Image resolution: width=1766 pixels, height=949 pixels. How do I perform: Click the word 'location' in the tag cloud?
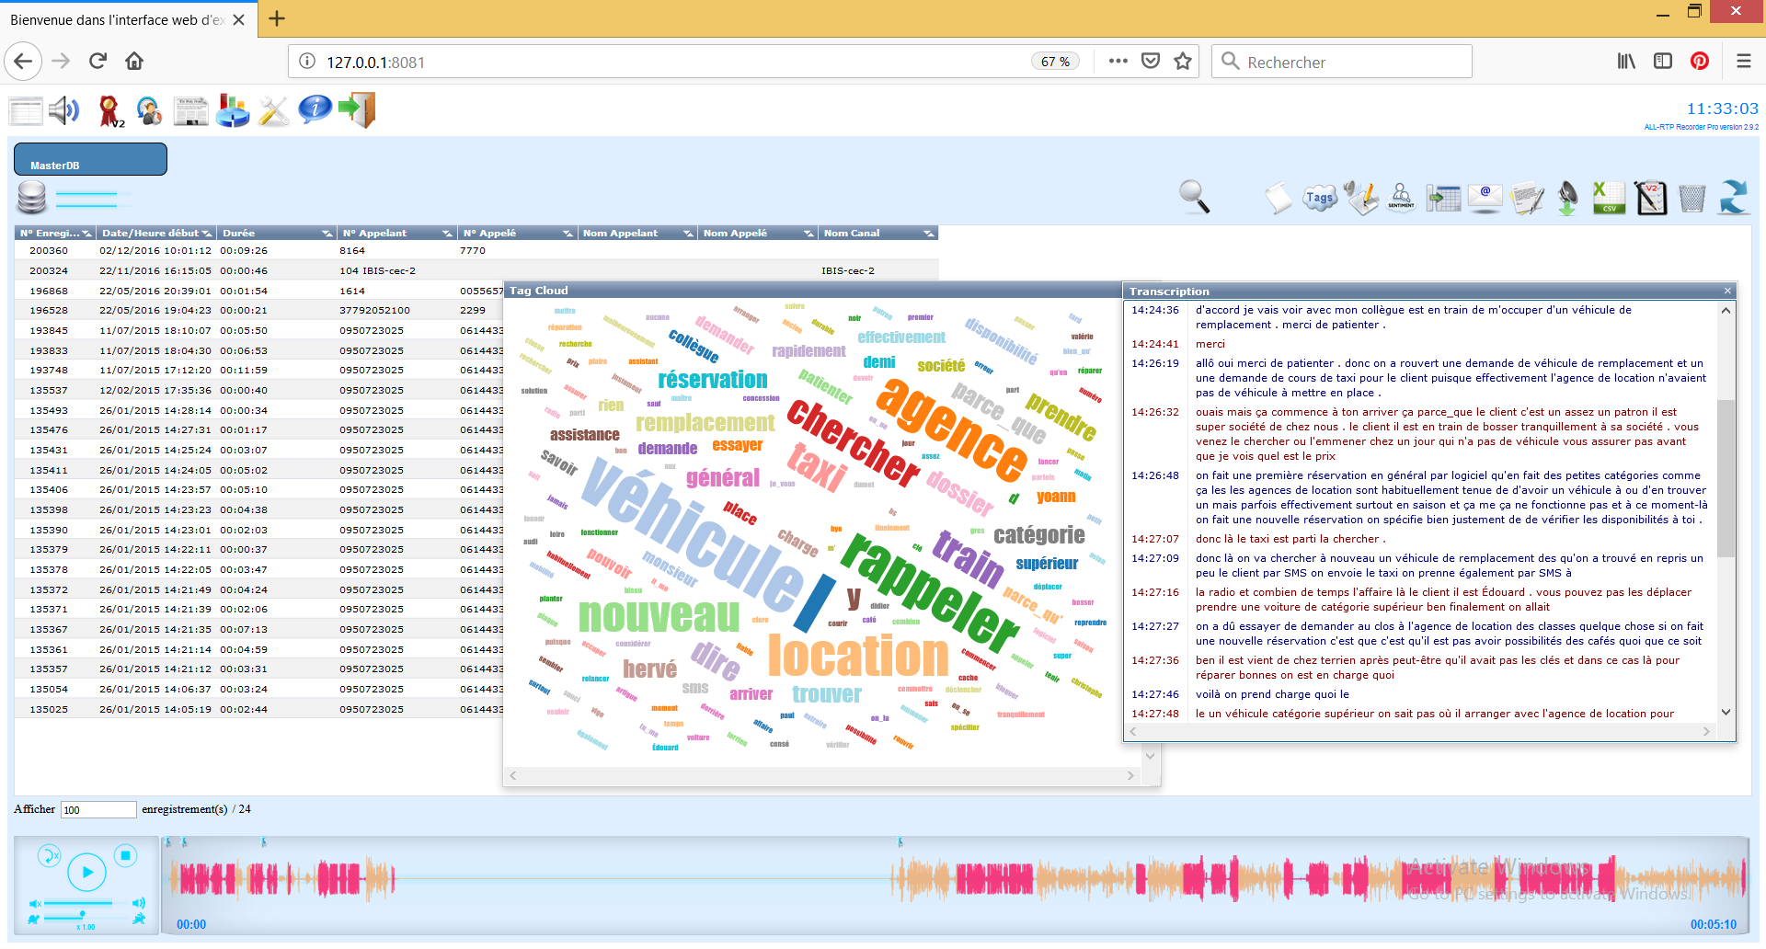pos(857,656)
